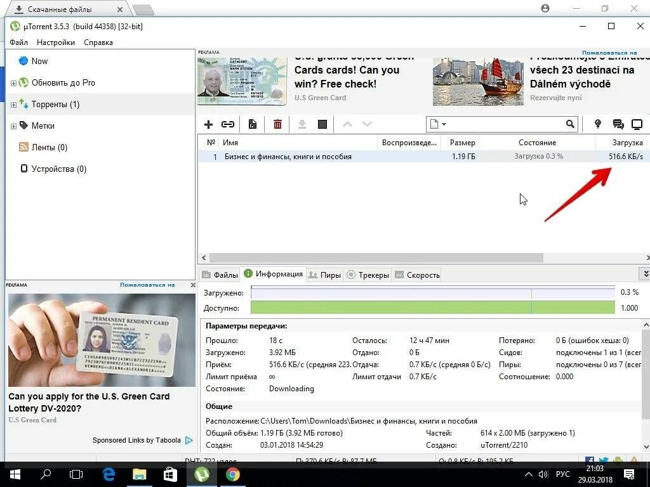This screenshot has width=650, height=487.
Task: Select Now in the sidebar
Action: coord(39,61)
